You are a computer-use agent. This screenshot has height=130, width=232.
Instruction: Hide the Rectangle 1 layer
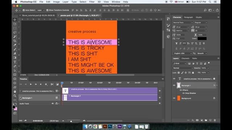pos(174,85)
